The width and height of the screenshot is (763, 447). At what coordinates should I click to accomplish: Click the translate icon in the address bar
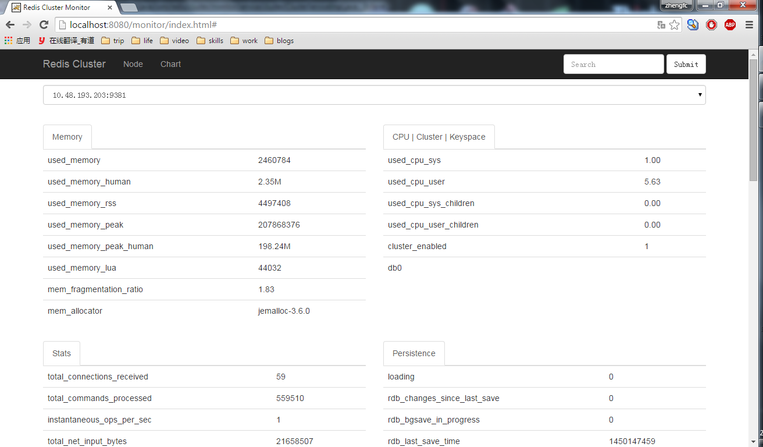(661, 25)
